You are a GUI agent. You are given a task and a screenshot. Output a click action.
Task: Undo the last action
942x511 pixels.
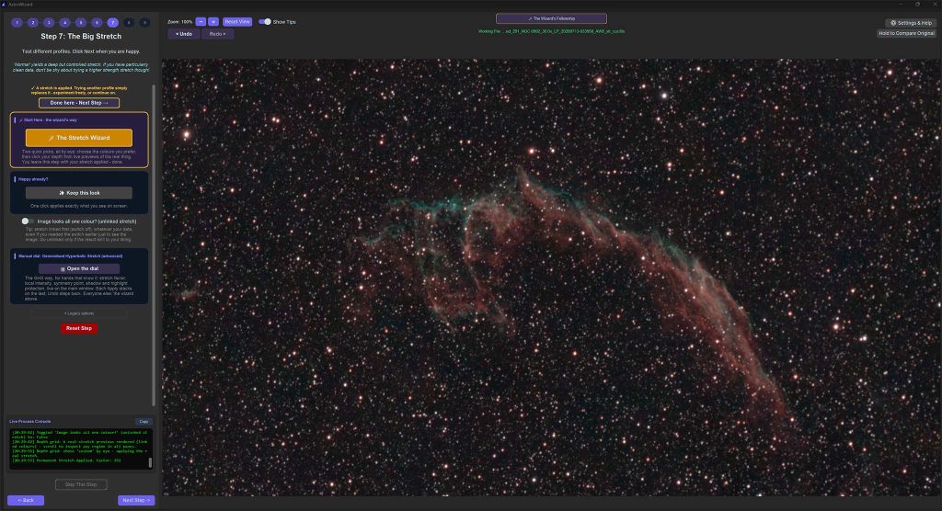pos(184,34)
